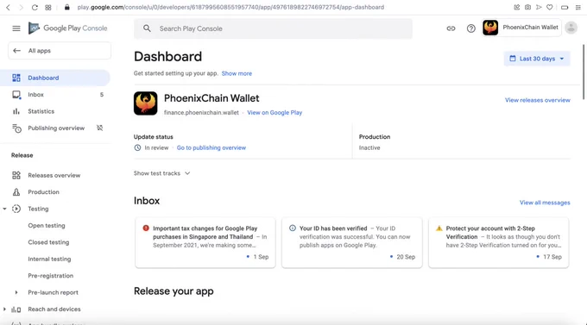Open Publishing overview in sidebar

[55, 128]
